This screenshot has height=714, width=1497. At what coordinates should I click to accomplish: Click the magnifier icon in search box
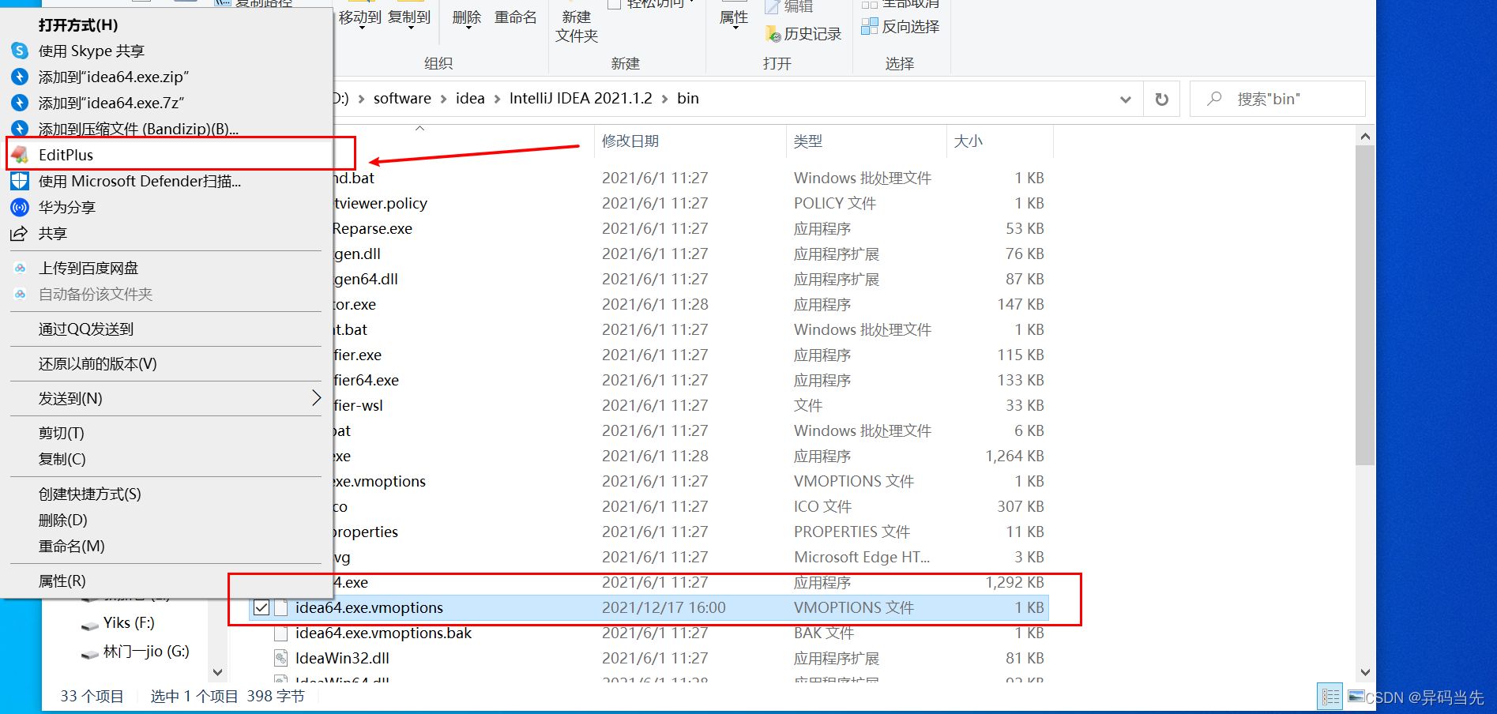pyautogui.click(x=1214, y=99)
